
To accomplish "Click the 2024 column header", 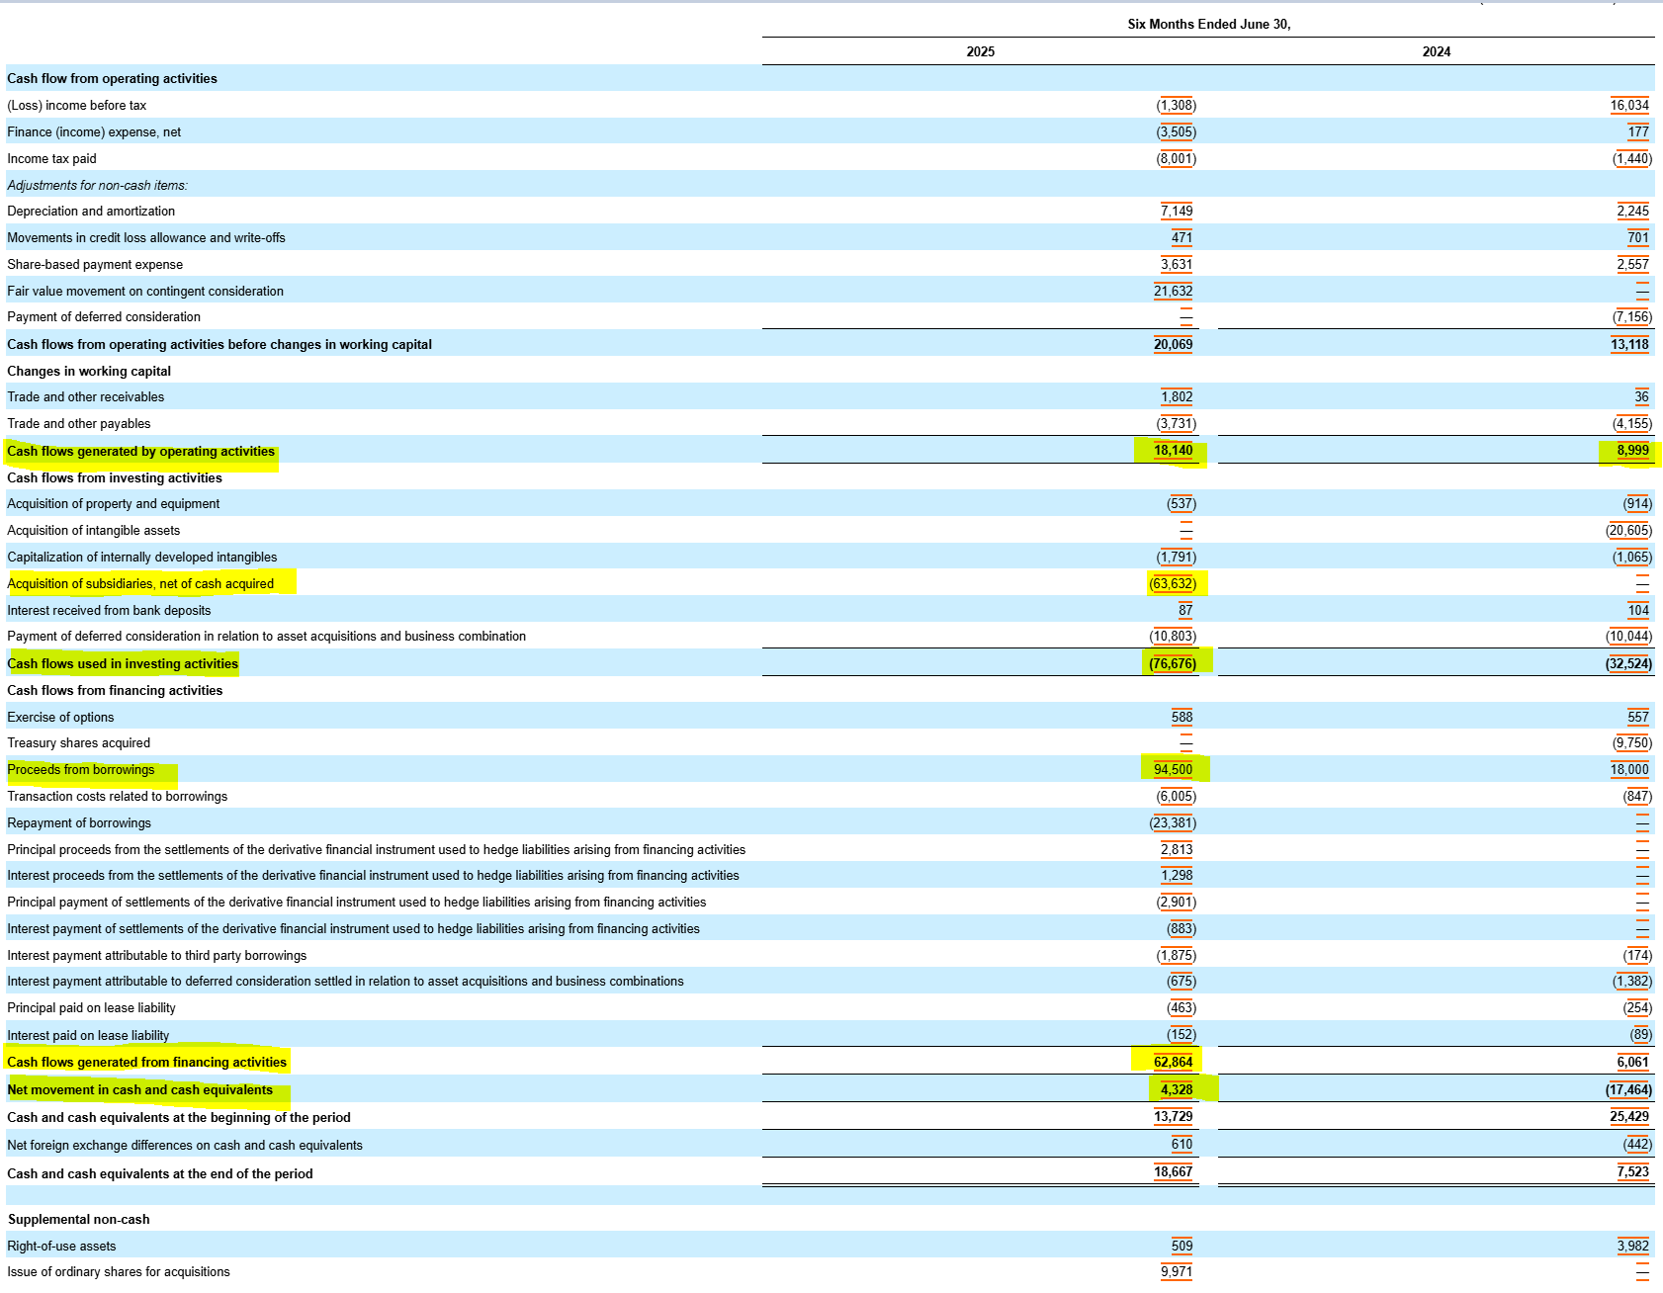I will point(1437,52).
